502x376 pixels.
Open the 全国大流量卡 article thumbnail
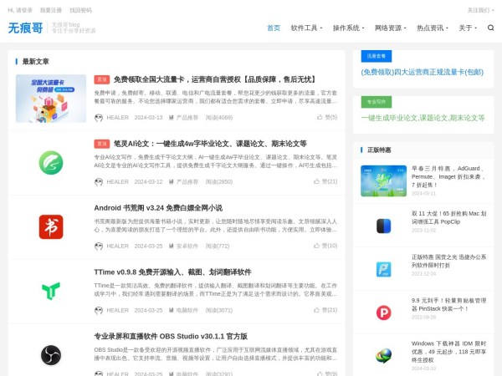(x=51, y=99)
